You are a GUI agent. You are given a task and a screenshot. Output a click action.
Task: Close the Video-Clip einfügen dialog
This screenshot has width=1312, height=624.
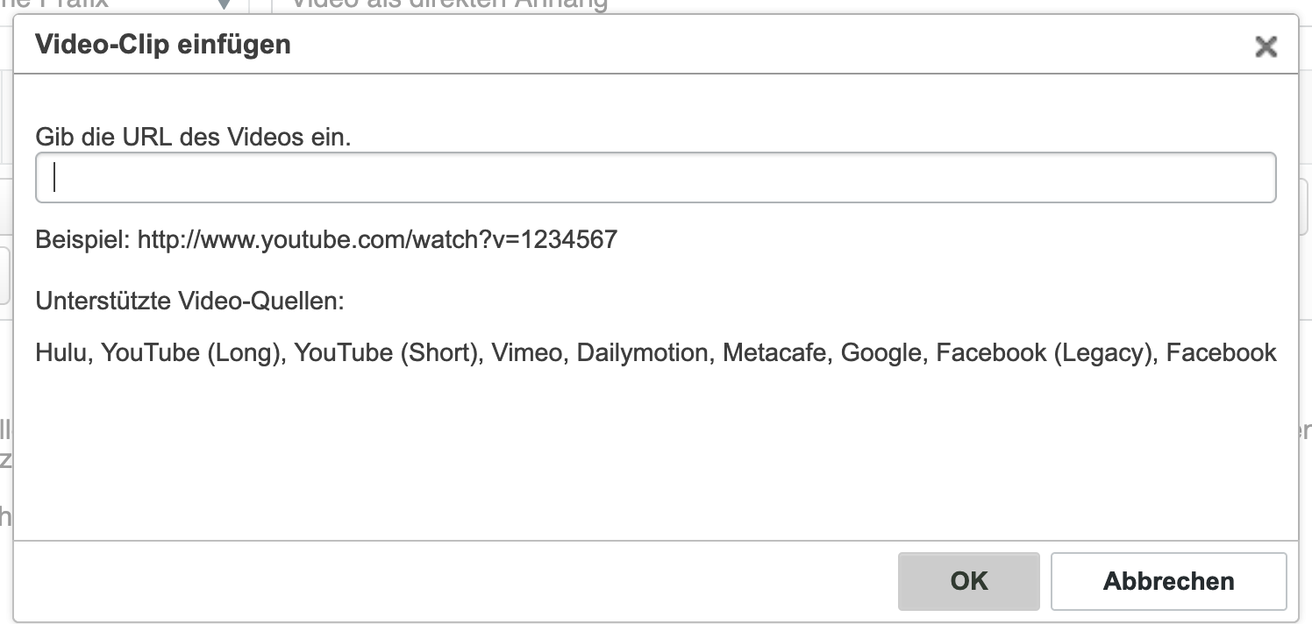pyautogui.click(x=1265, y=46)
